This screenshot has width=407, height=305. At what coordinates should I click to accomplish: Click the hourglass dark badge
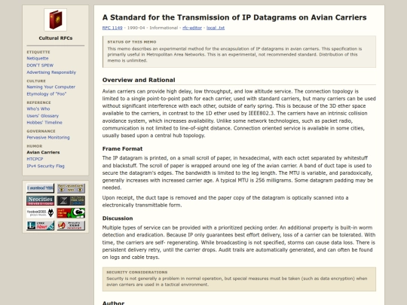pyautogui.click(x=71, y=200)
